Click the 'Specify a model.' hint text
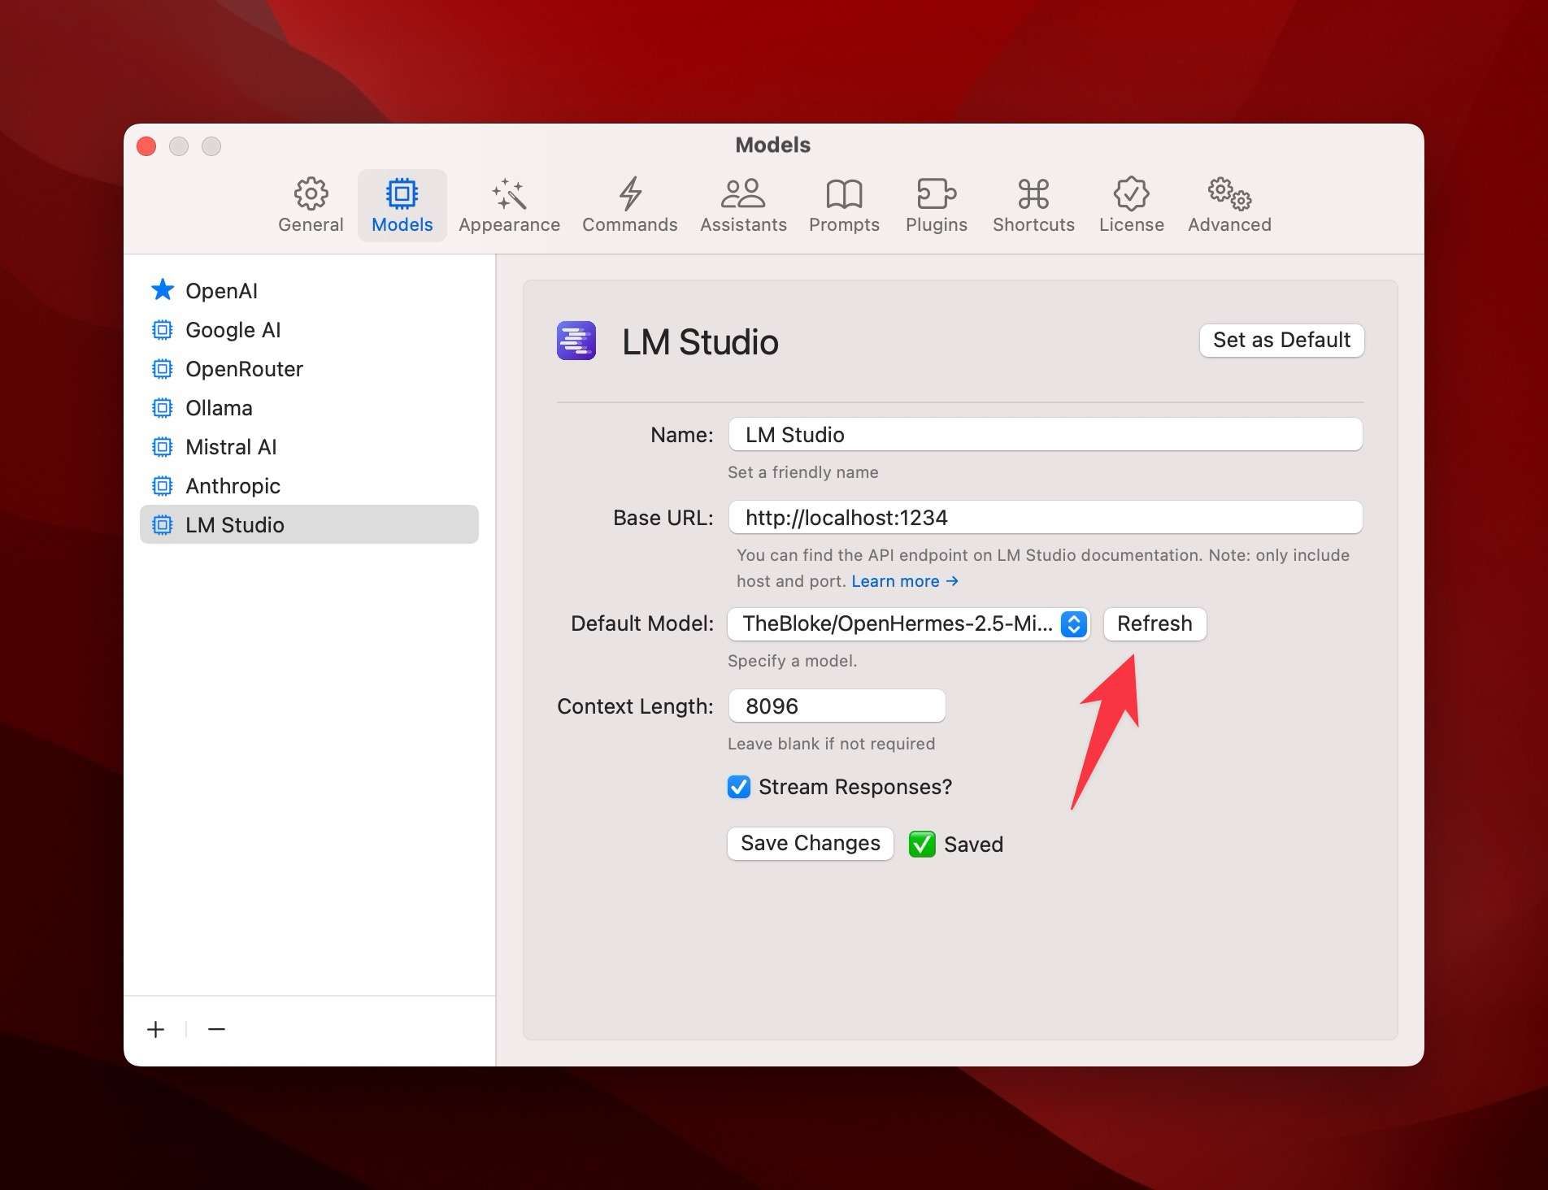Image resolution: width=1548 pixels, height=1190 pixels. tap(793, 661)
